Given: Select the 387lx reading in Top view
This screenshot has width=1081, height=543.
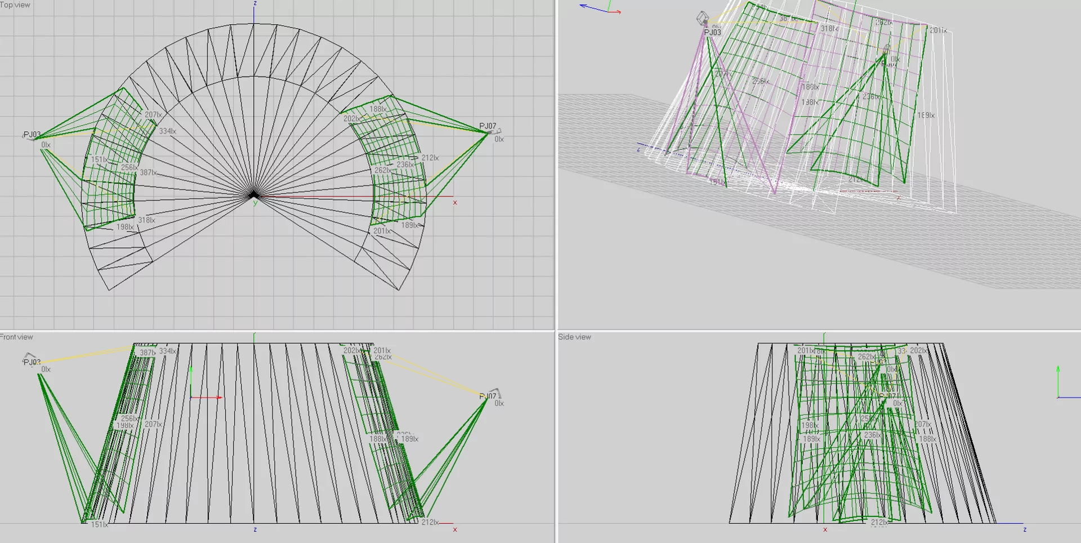Looking at the screenshot, I should coord(148,172).
